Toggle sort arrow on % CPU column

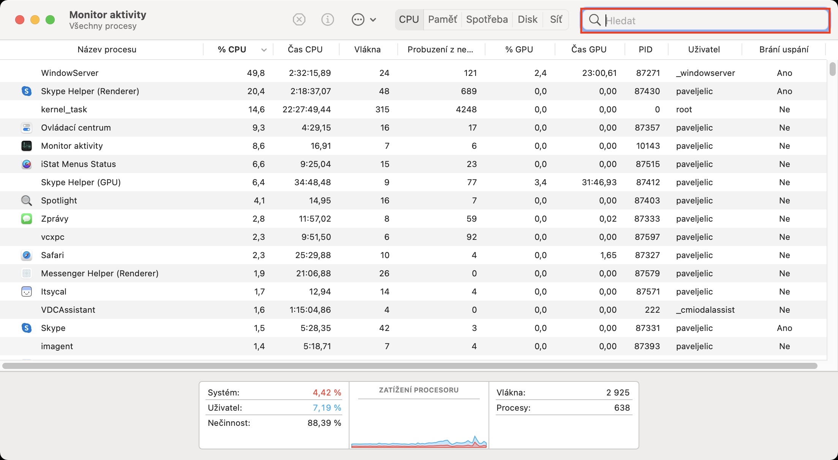(x=264, y=50)
